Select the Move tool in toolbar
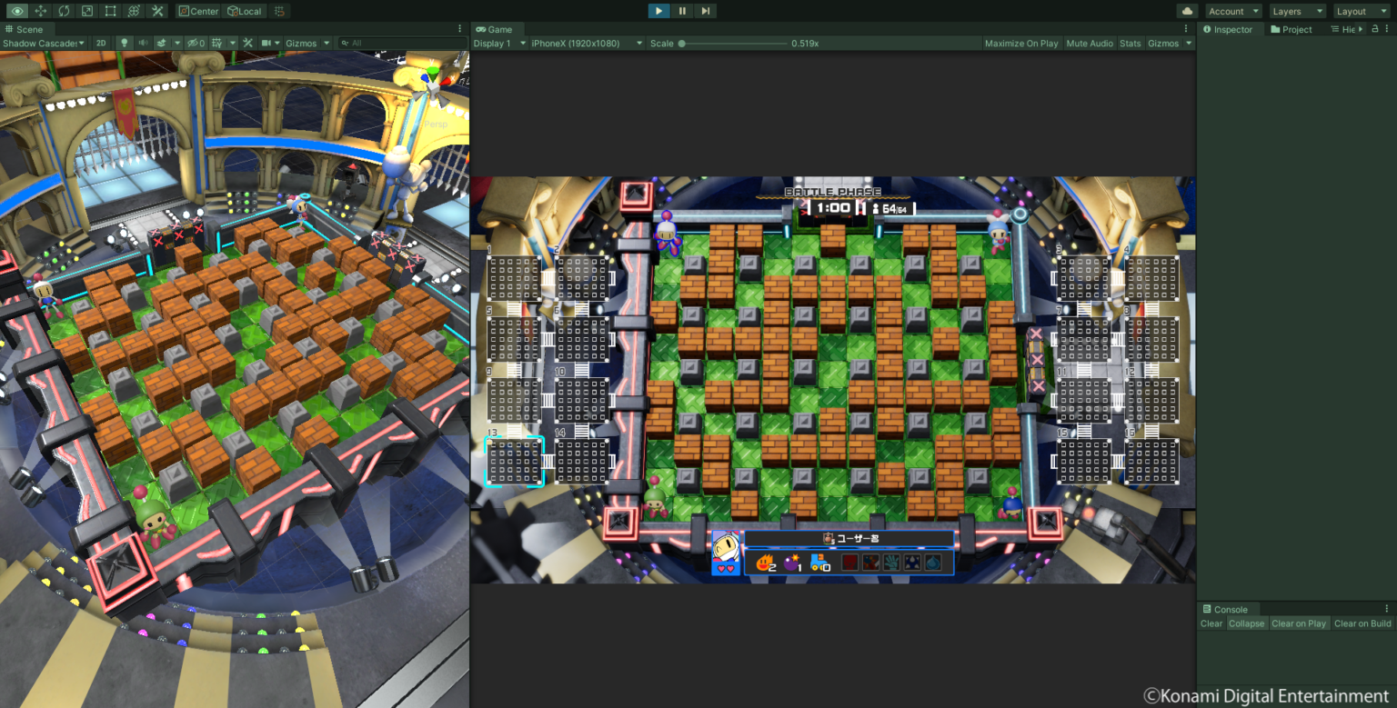The height and width of the screenshot is (708, 1397). tap(40, 11)
